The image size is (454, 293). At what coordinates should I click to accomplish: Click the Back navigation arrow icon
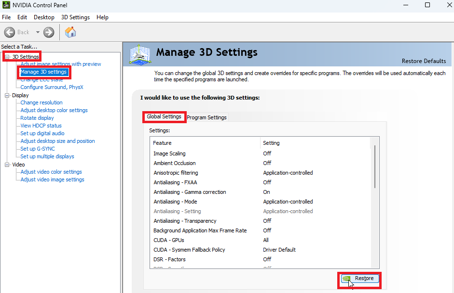coord(10,32)
